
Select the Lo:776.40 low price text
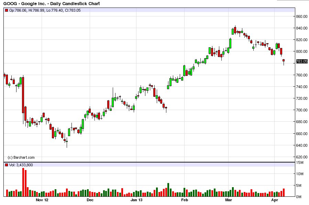tap(55, 10)
